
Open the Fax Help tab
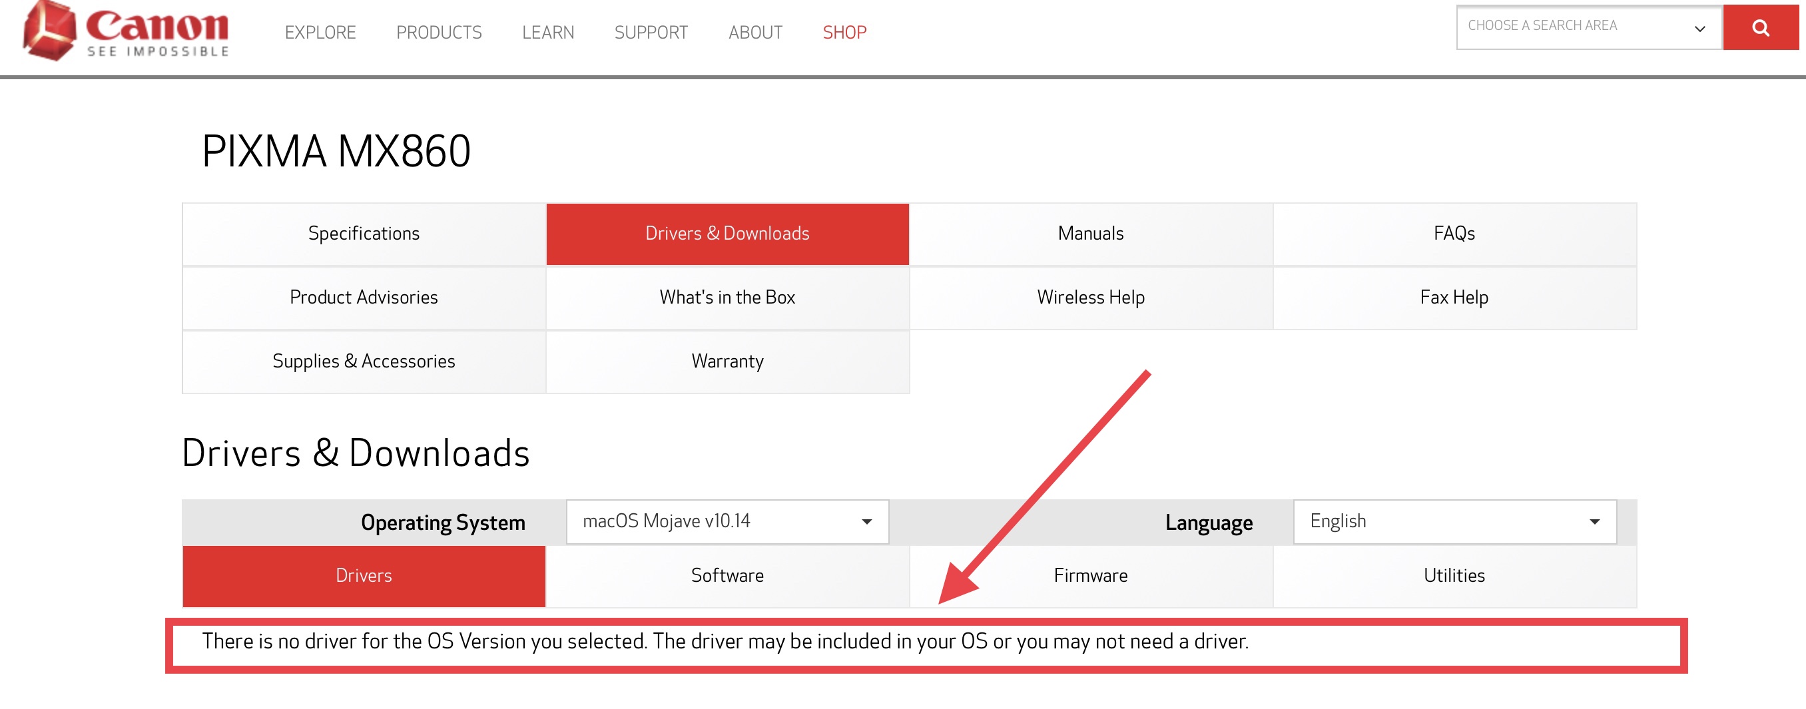(x=1455, y=298)
